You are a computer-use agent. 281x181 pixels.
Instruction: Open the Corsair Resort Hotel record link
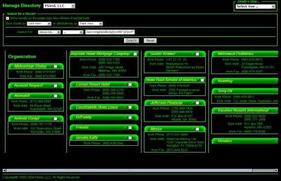93,84
